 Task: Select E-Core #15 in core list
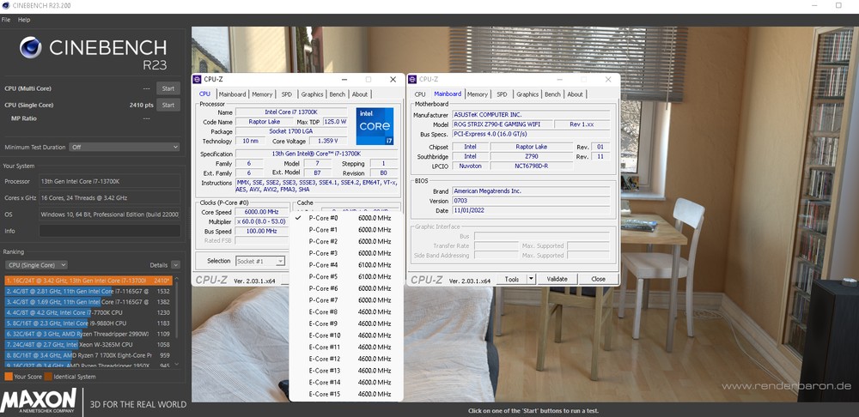(346, 394)
